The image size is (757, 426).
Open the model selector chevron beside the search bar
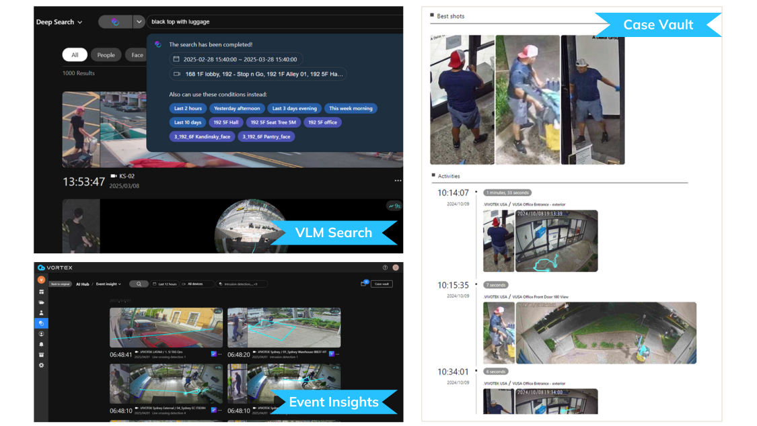(x=139, y=21)
